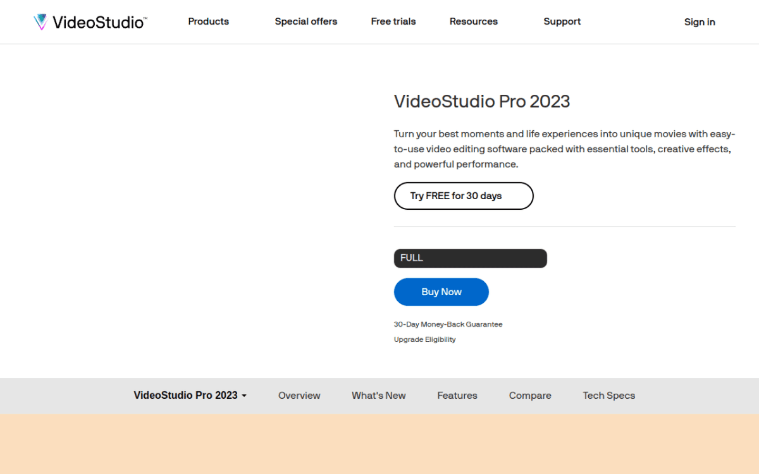
Task: Click the Try FREE for 30 days button
Action: click(464, 196)
